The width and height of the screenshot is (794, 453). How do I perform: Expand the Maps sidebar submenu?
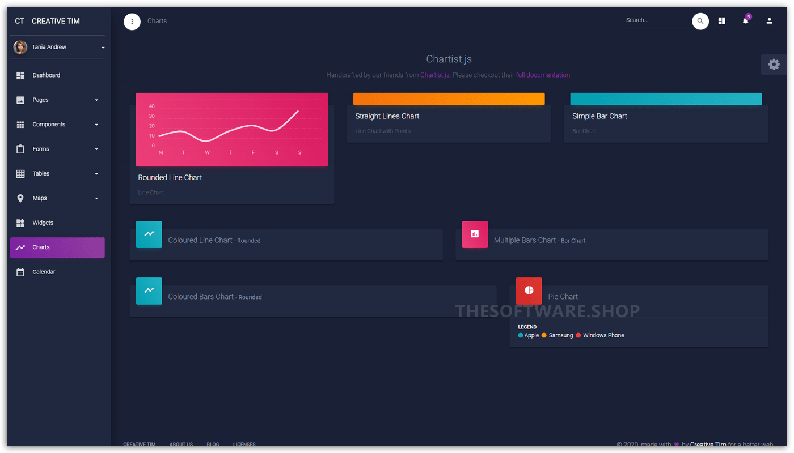pyautogui.click(x=57, y=198)
